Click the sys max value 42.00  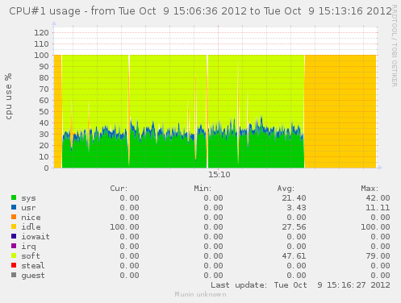tap(378, 198)
